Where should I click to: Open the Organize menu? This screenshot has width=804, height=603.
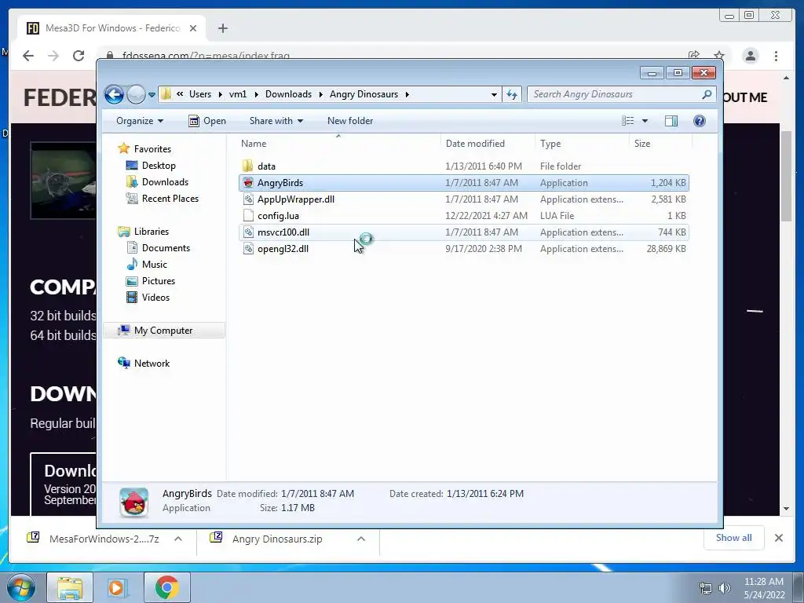click(140, 121)
